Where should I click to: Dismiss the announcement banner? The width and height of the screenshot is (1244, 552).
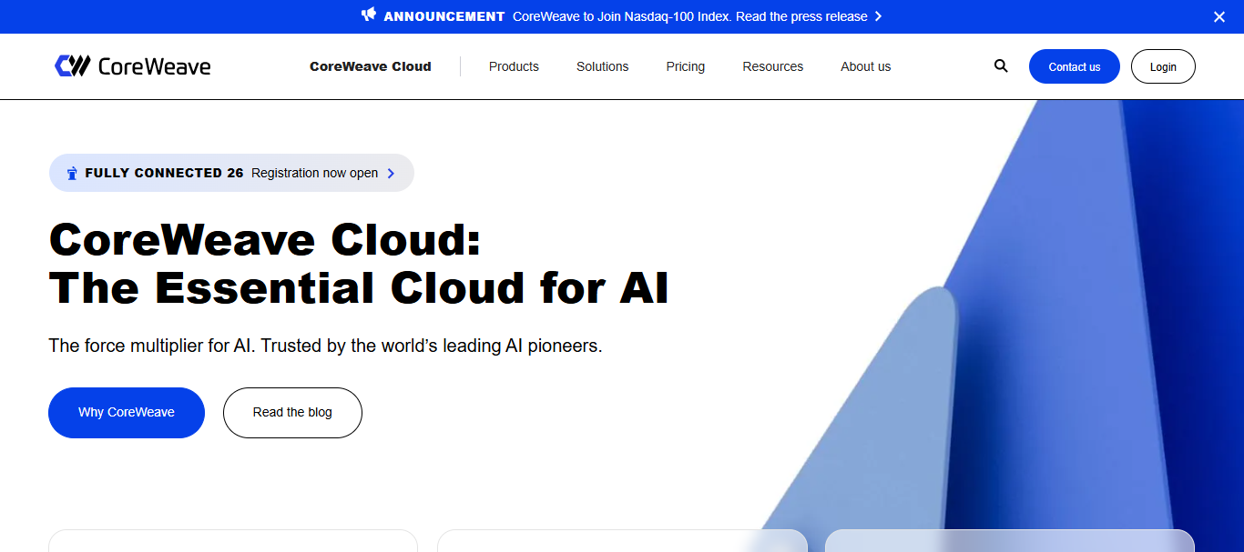pos(1219,16)
